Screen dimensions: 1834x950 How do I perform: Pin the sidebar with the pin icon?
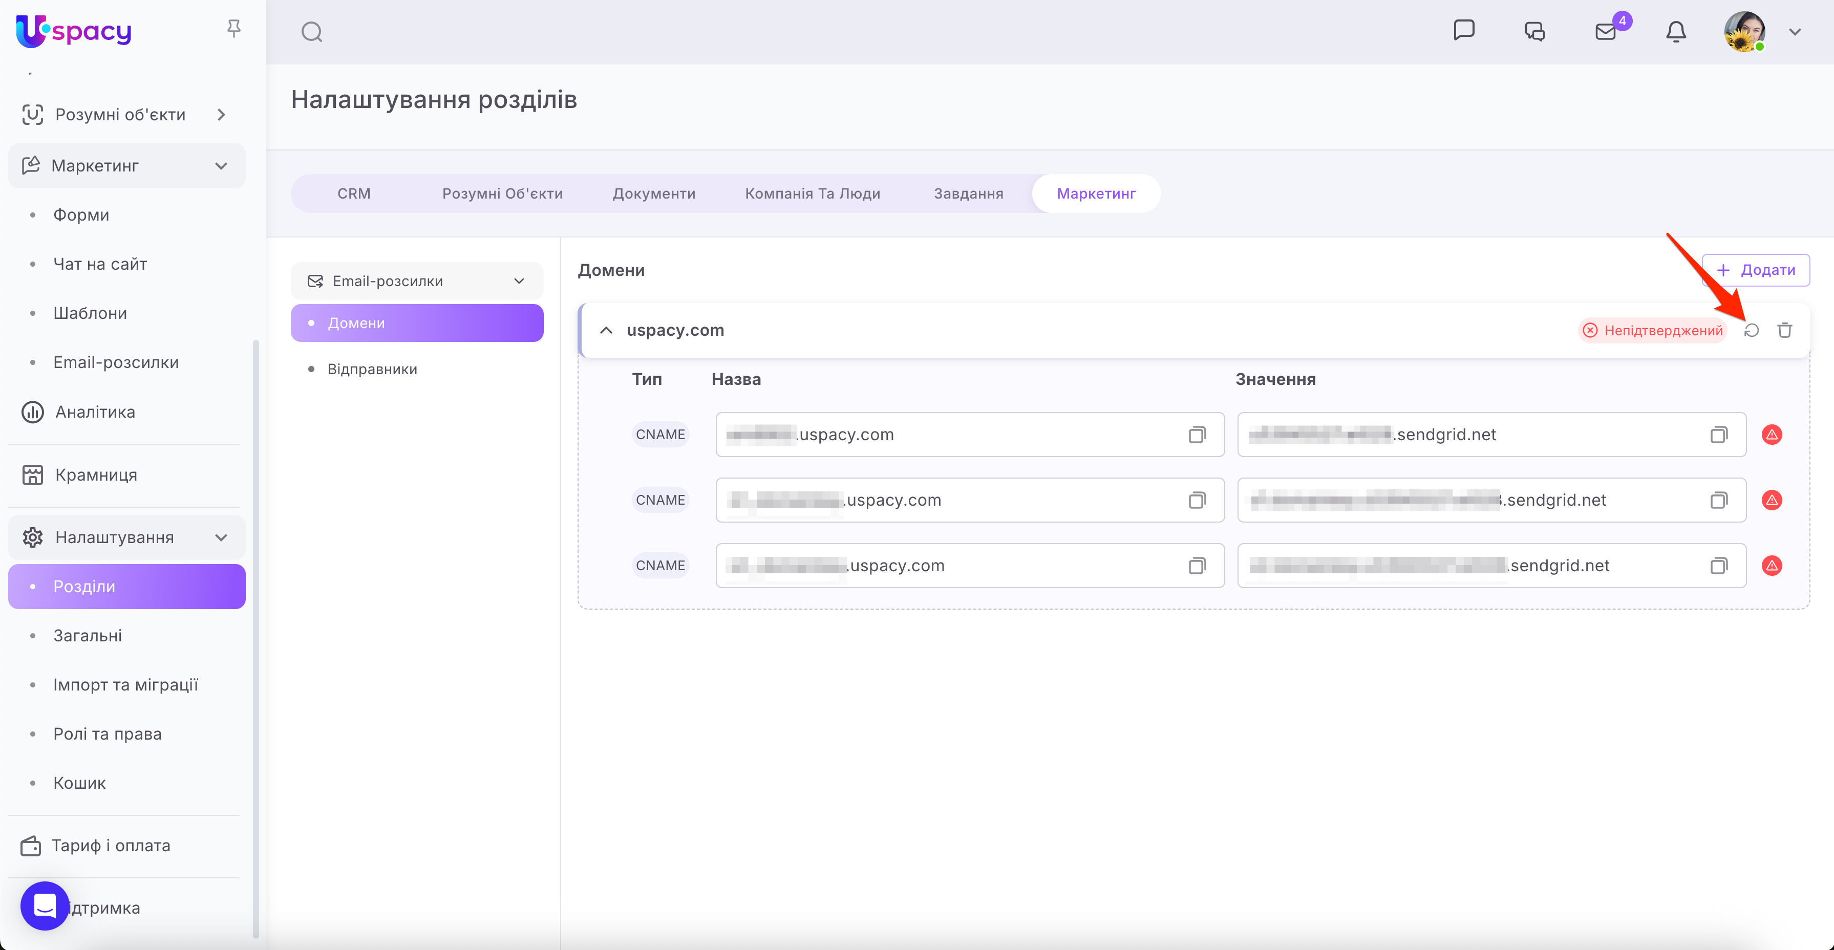point(233,29)
